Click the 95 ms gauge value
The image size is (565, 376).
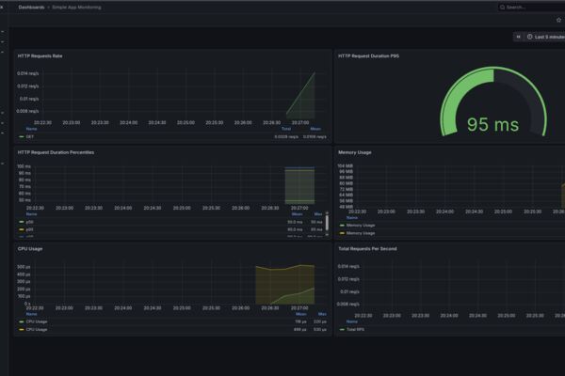coord(492,124)
